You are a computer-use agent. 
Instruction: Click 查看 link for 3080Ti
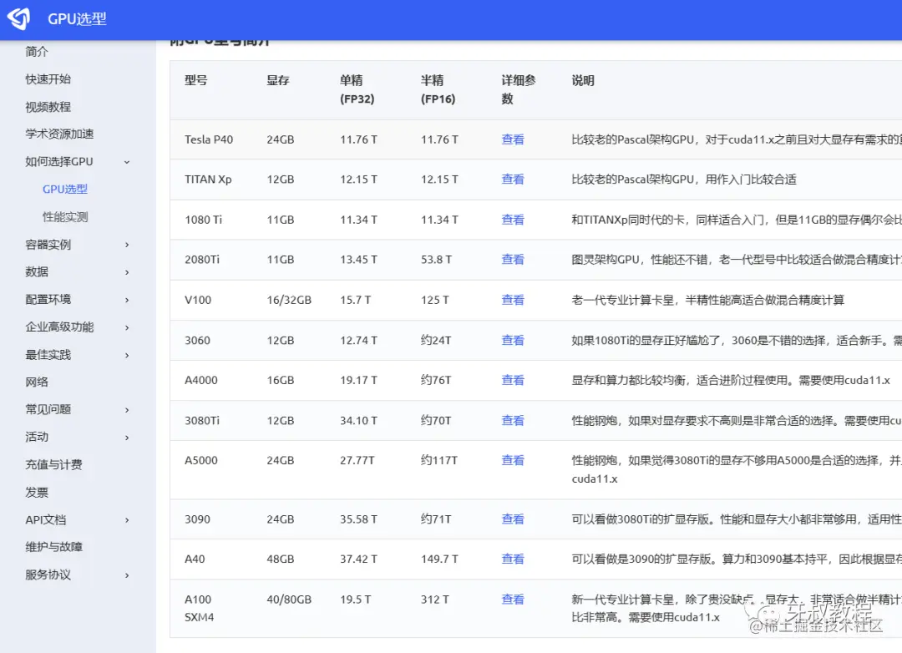(x=513, y=421)
